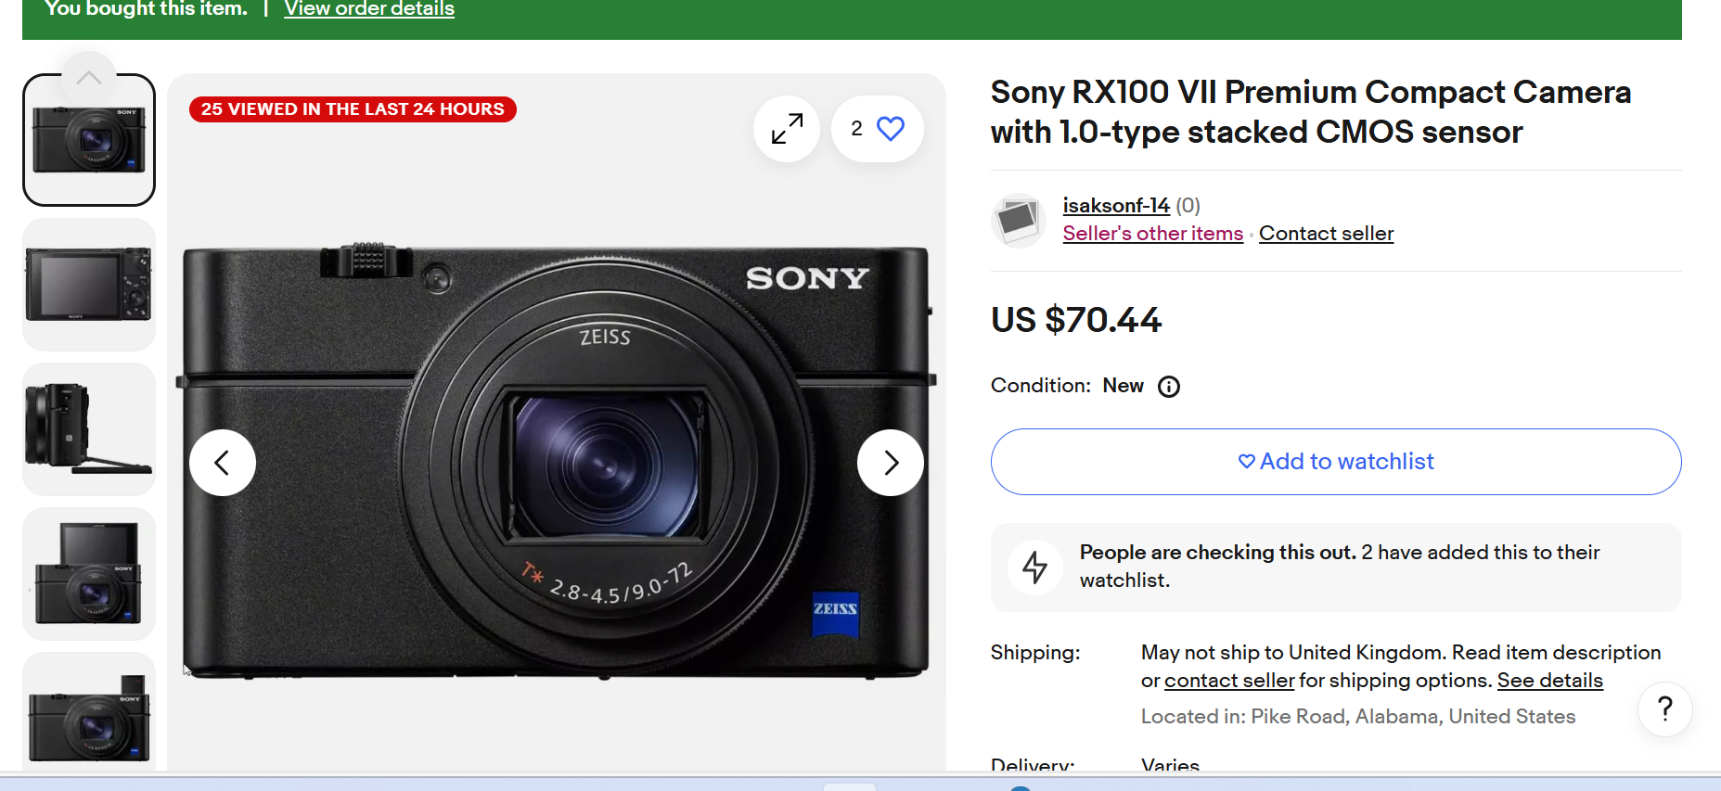The image size is (1721, 791).
Task: Open the View order details link
Action: click(369, 9)
